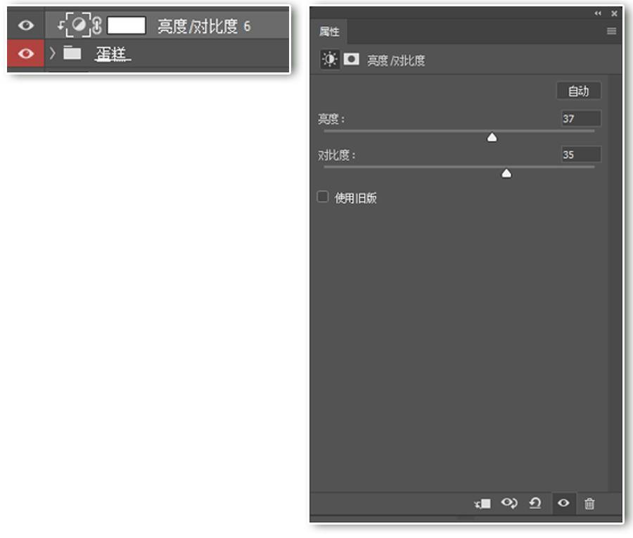The width and height of the screenshot is (633, 538).
Task: Select the 蛋糕 group name
Action: point(112,53)
